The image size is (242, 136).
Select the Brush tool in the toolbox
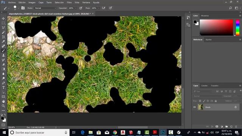tap(3, 51)
